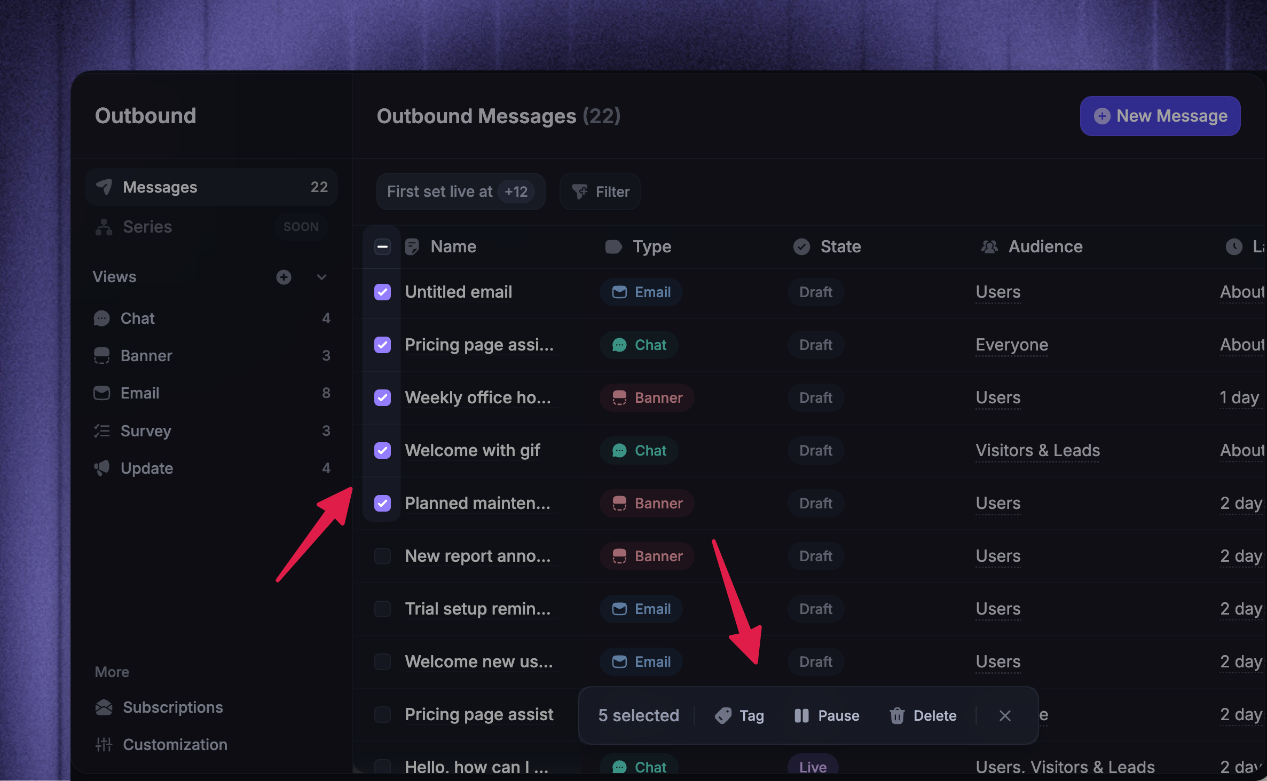This screenshot has height=781, width=1267.
Task: Click the Messages item showing 22
Action: [x=212, y=187]
